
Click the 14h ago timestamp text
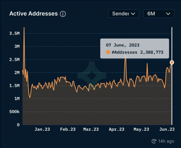[166, 141]
